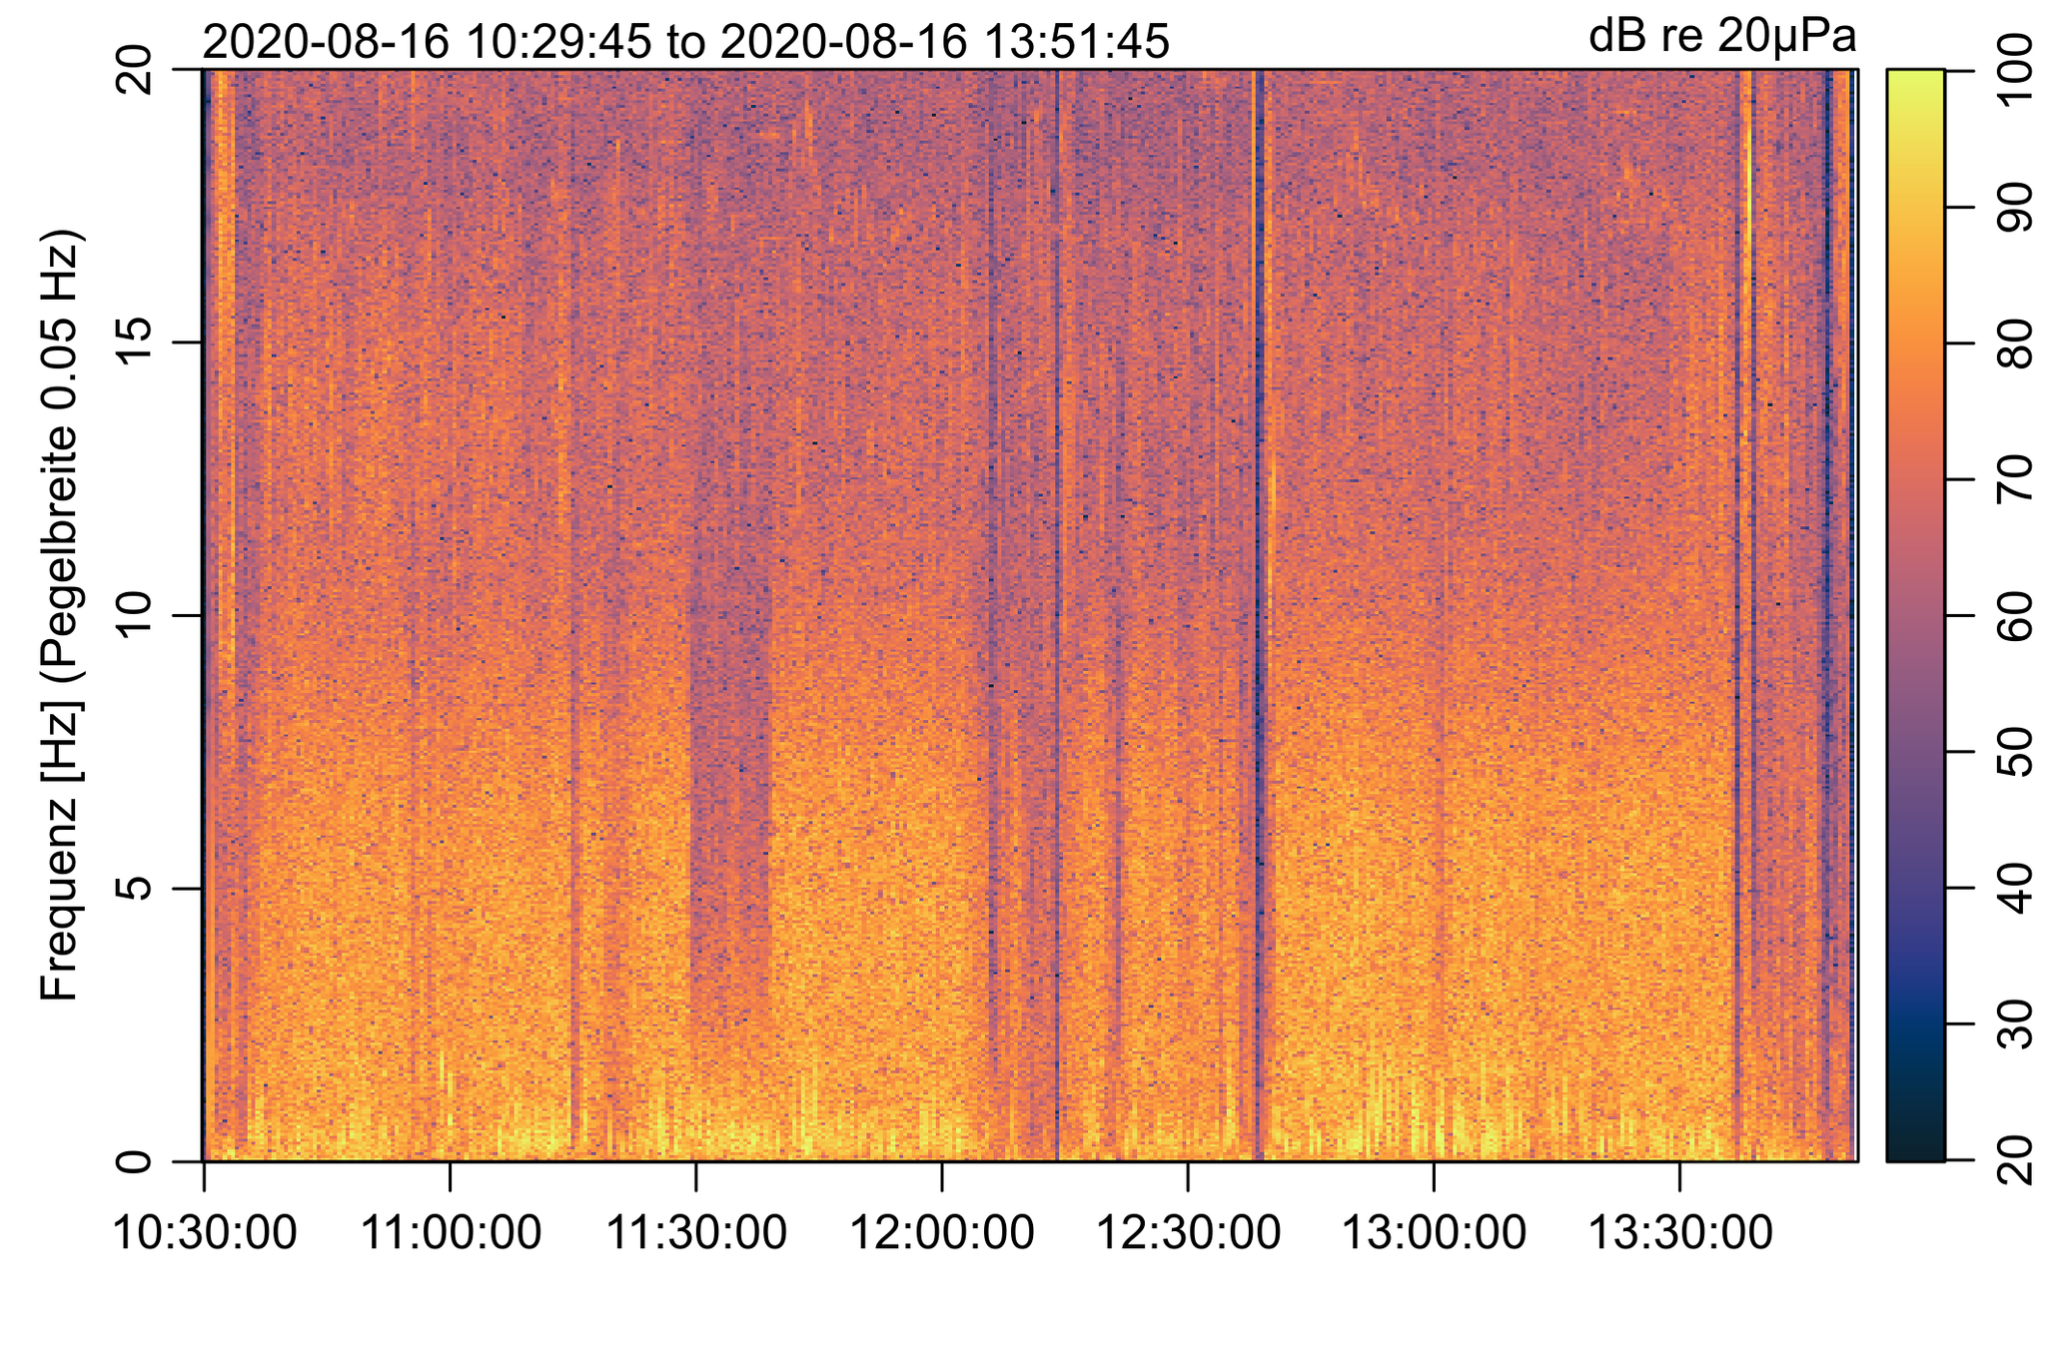Click the colorbar label 40

coord(2013,889)
